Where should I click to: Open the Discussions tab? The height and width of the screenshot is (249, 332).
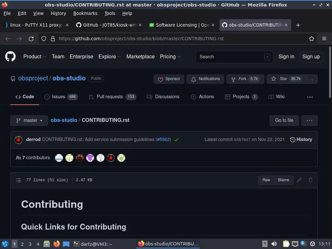[163, 97]
